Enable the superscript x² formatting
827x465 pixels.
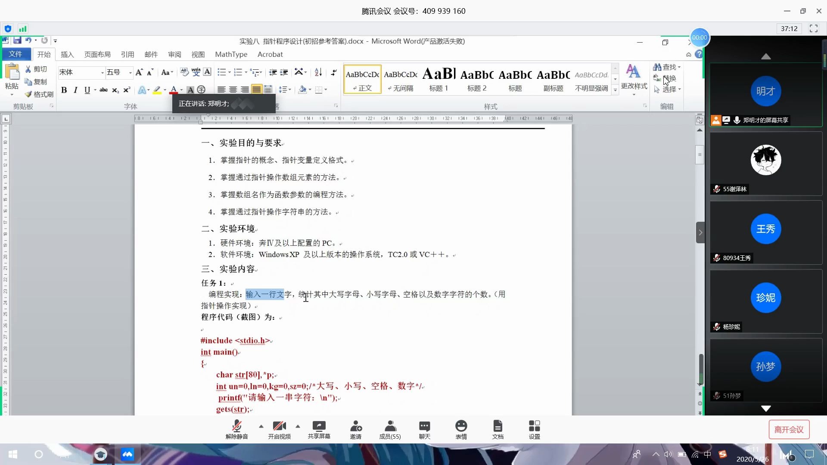pyautogui.click(x=126, y=90)
